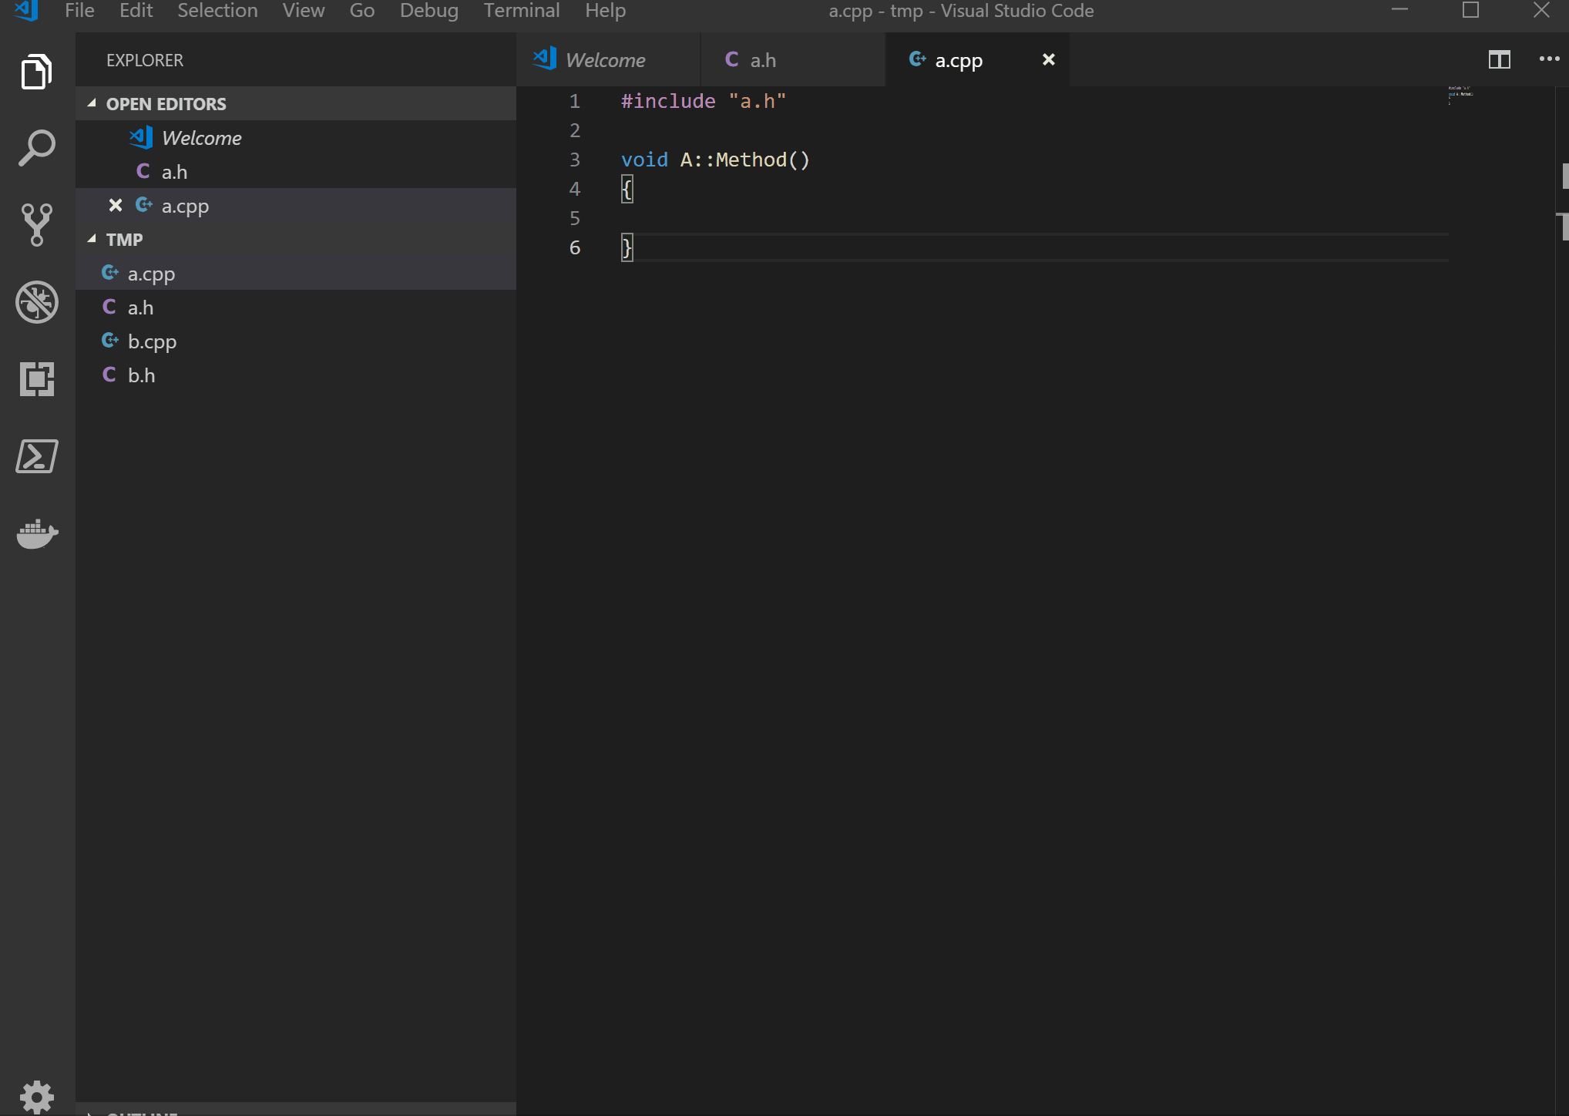Image resolution: width=1569 pixels, height=1116 pixels.
Task: Click the minimap code preview
Action: coord(1460,94)
